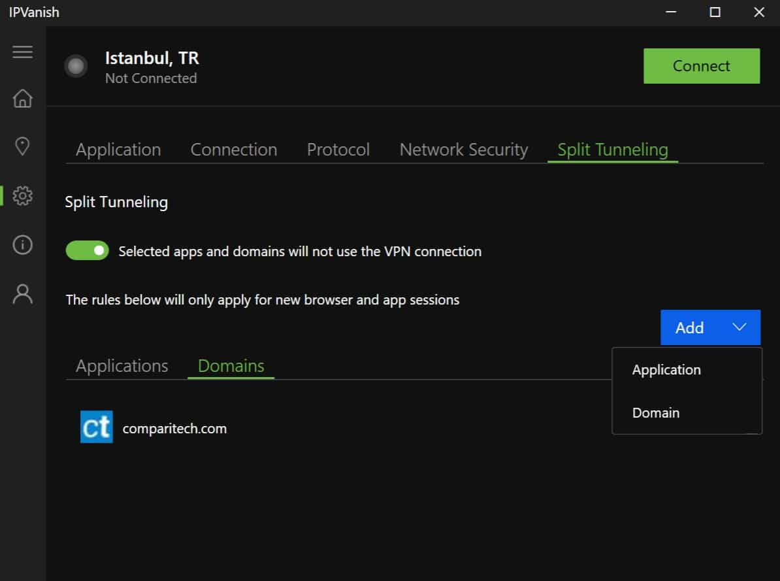Click the Not Connected status text

(x=151, y=78)
